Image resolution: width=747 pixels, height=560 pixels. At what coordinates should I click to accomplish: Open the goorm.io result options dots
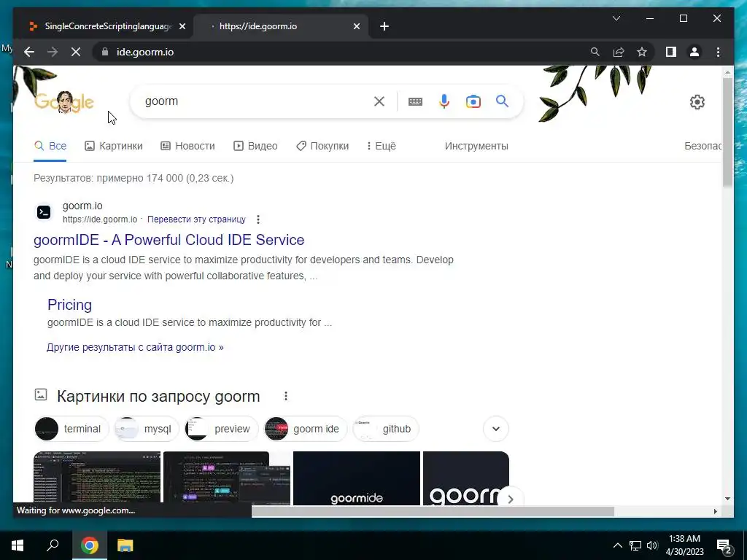point(258,219)
